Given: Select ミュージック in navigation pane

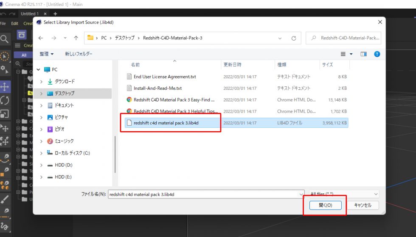Looking at the screenshot, I should click(64, 141).
